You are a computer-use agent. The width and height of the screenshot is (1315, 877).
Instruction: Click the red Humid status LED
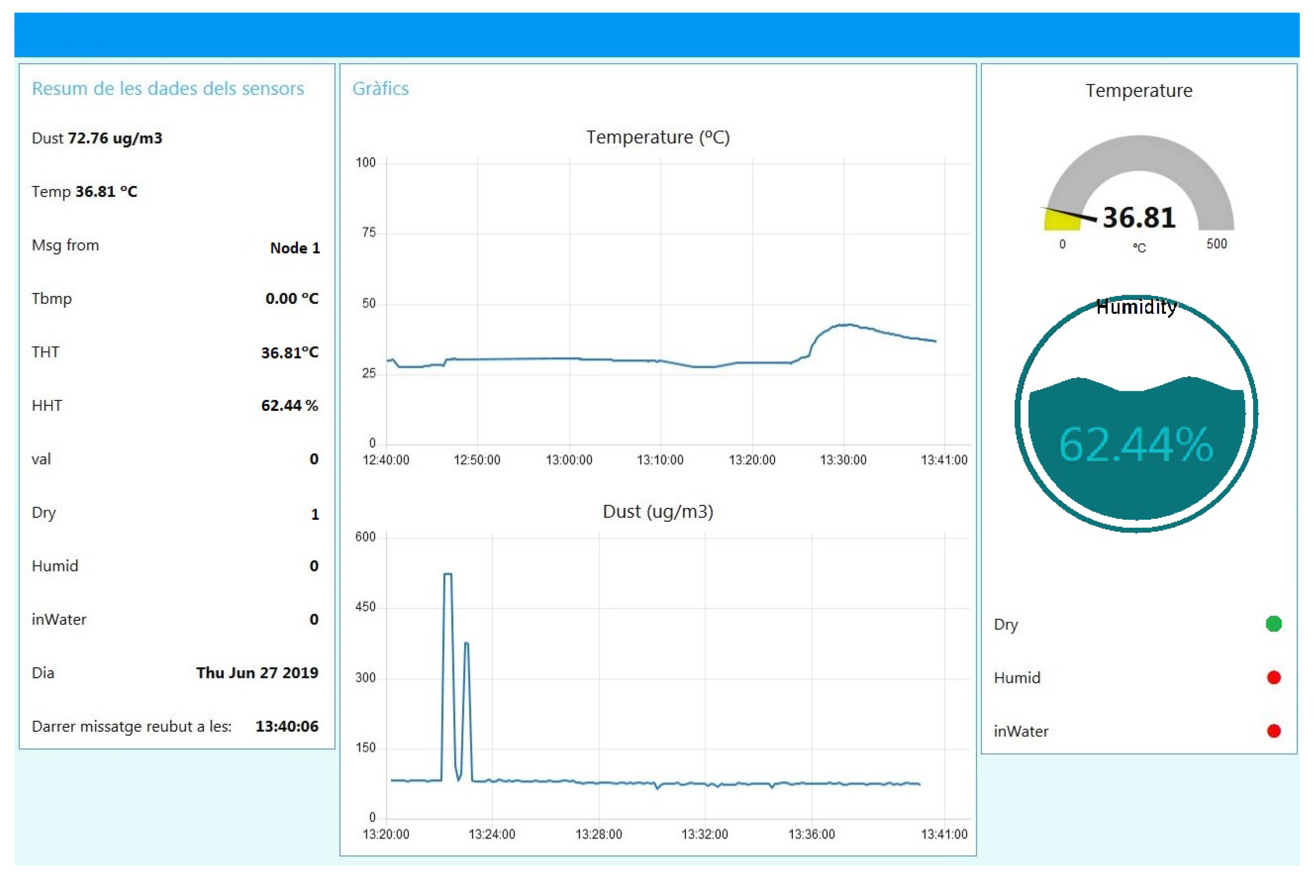[x=1273, y=677]
